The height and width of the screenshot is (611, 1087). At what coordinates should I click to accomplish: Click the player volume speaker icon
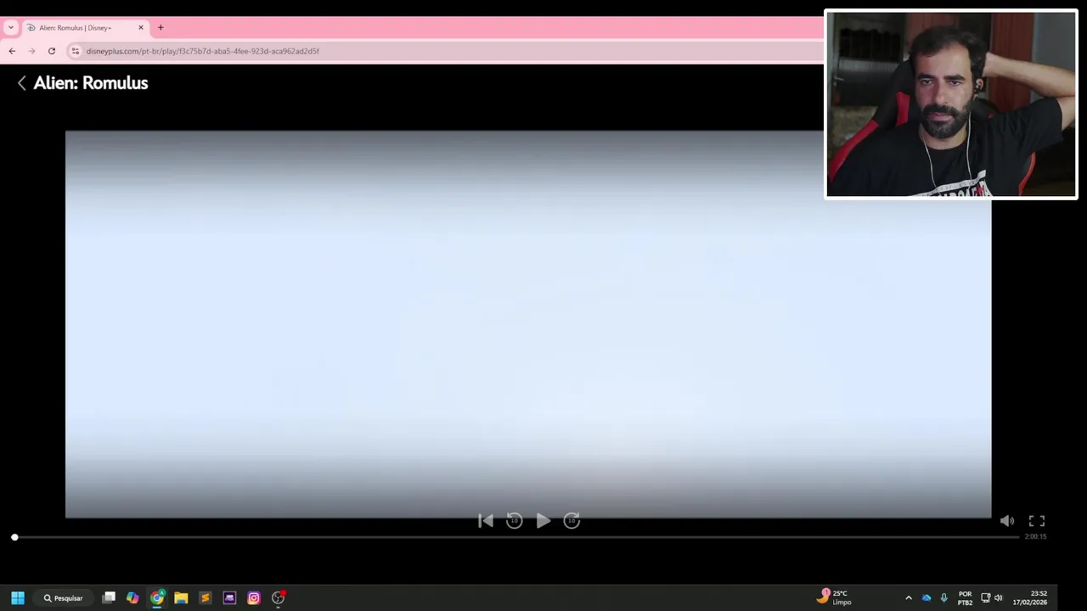pyautogui.click(x=1007, y=521)
